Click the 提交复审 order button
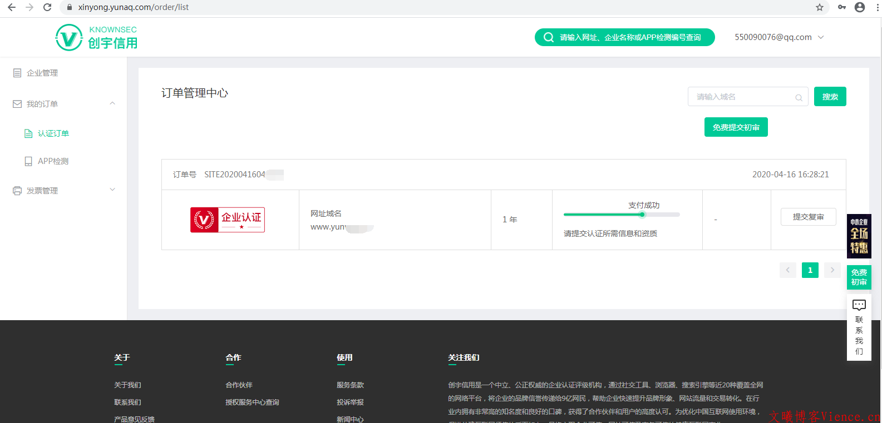Viewport: 882px width, 423px height. tap(808, 217)
